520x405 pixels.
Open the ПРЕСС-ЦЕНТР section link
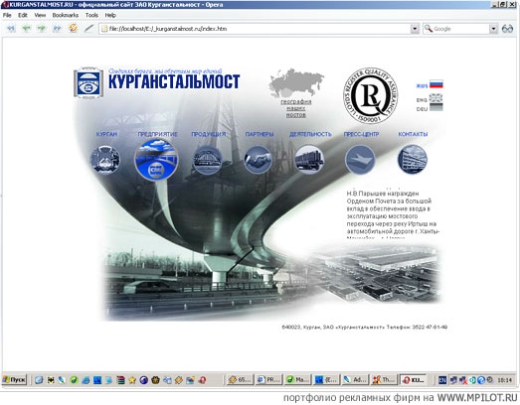(x=361, y=134)
